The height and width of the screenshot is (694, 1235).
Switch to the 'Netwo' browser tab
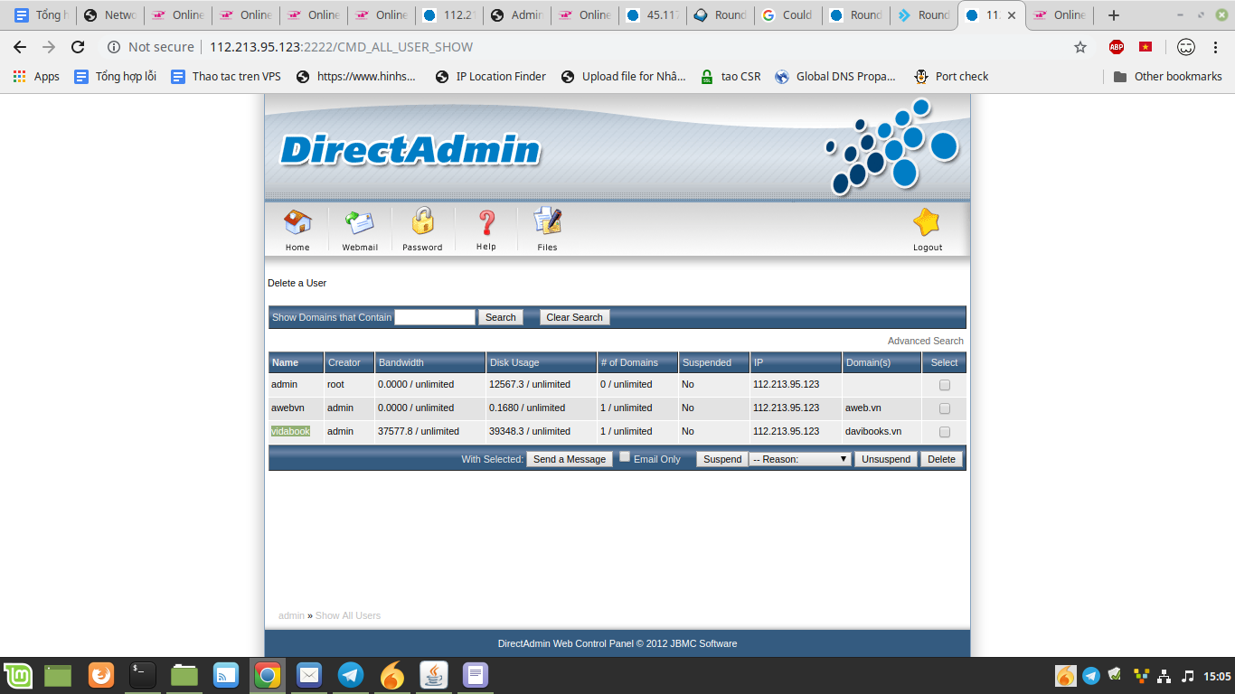click(108, 15)
